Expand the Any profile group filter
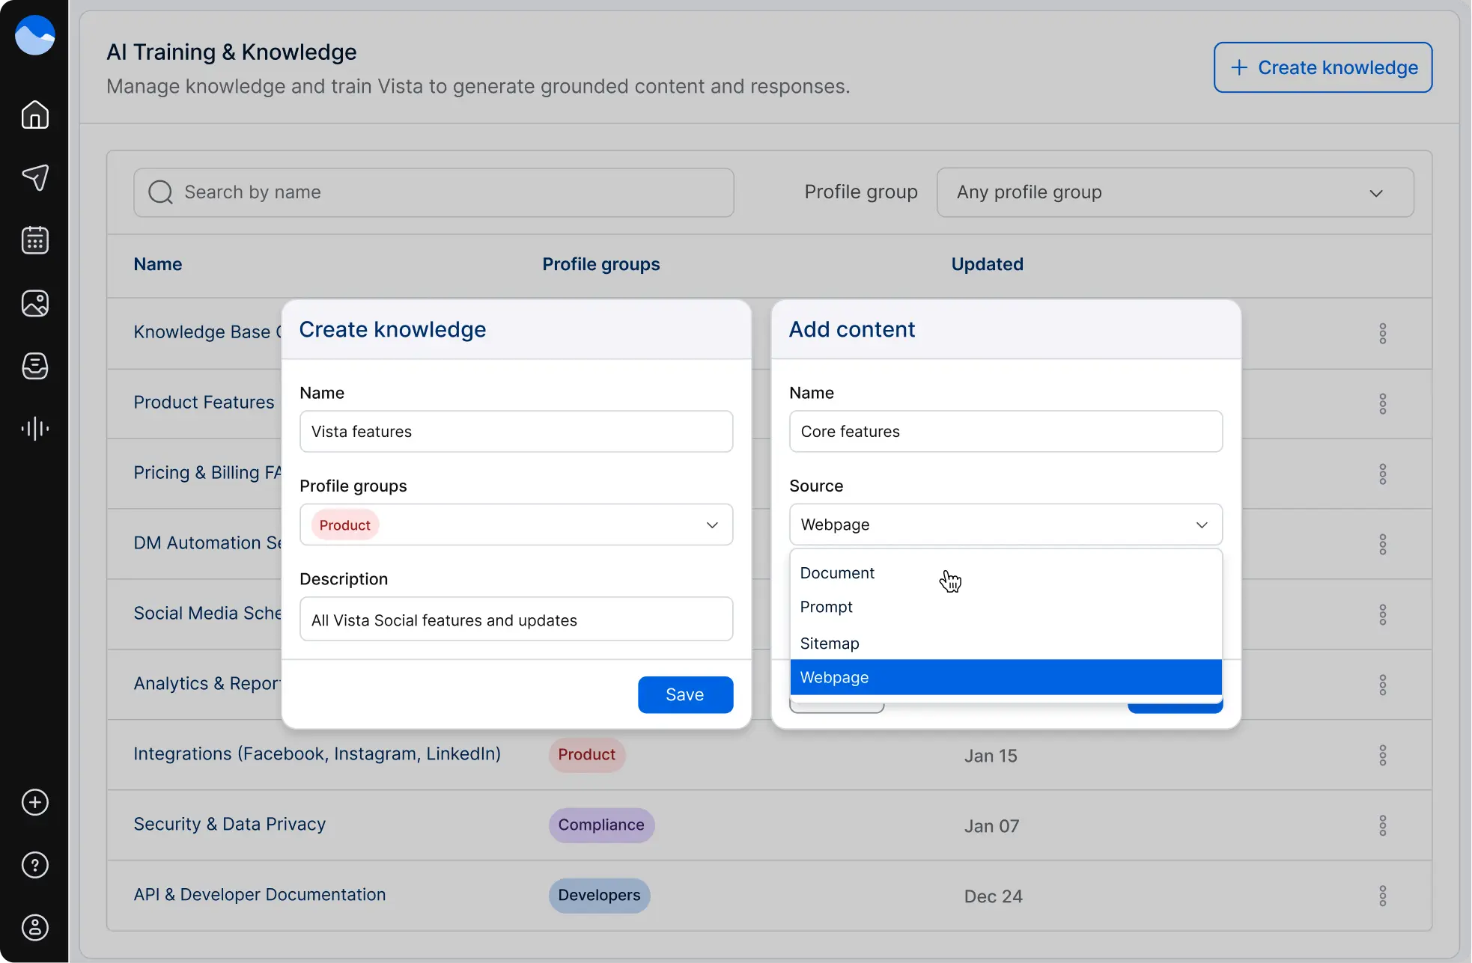The width and height of the screenshot is (1472, 963). tap(1175, 192)
